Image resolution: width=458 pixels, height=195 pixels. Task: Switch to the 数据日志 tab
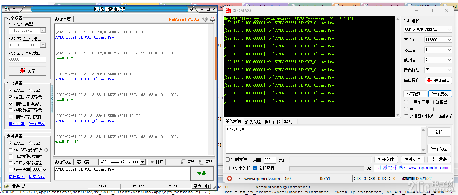63,19
